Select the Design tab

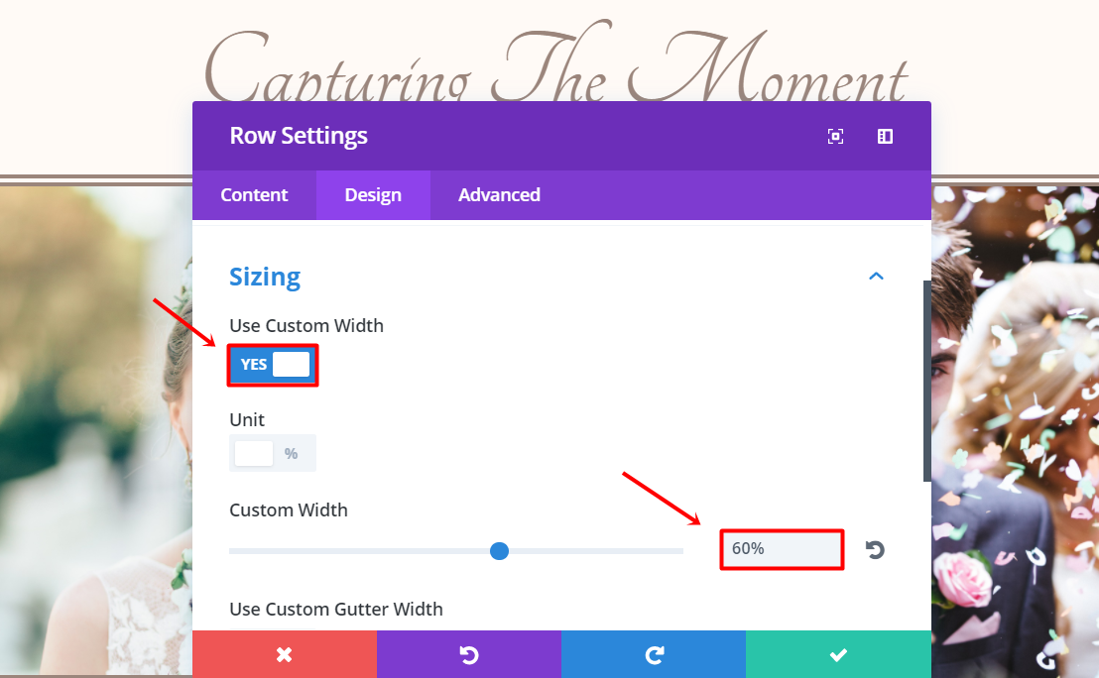(373, 195)
